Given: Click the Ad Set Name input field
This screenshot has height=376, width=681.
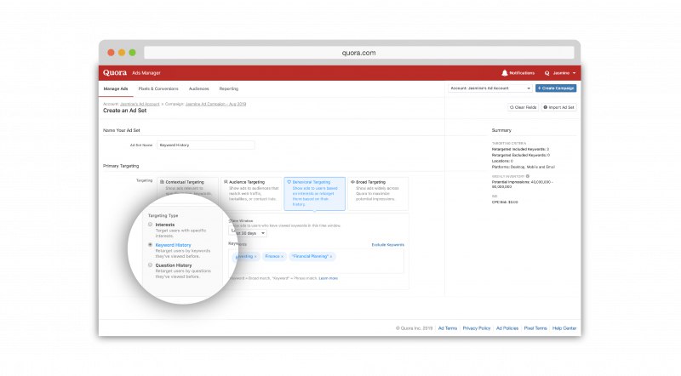Looking at the screenshot, I should tap(206, 145).
